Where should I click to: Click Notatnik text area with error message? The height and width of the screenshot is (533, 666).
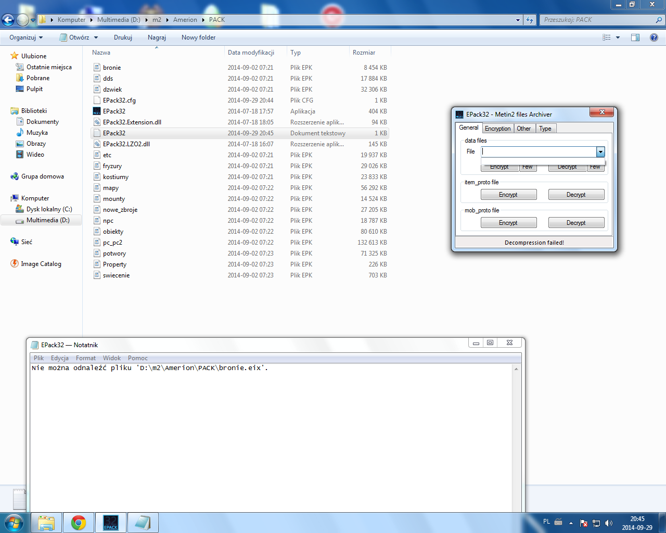tap(272, 437)
